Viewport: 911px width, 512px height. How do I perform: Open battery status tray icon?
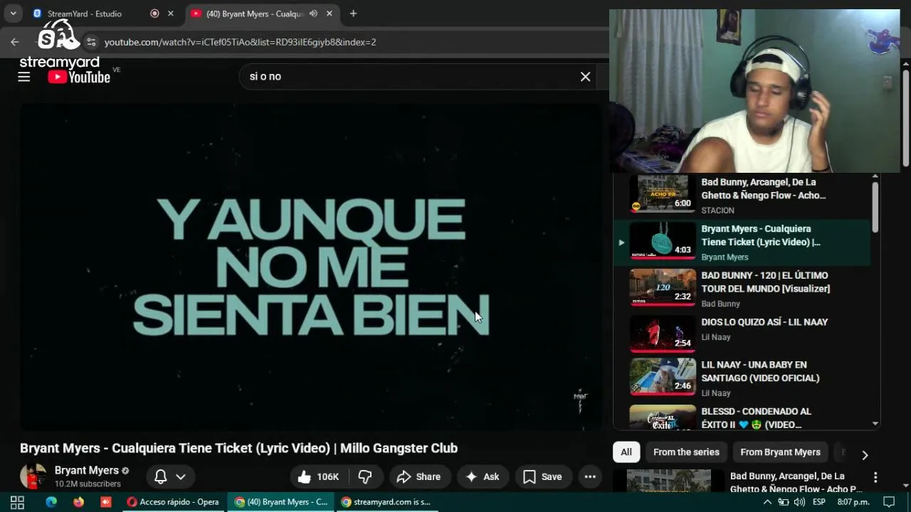coord(784,502)
